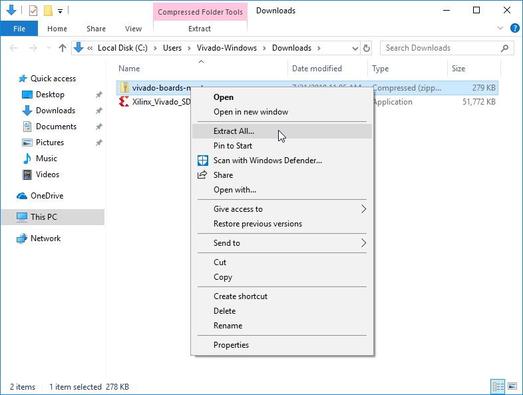Open the Share ribbon tab
Screen dimensions: 523x395
coord(96,29)
